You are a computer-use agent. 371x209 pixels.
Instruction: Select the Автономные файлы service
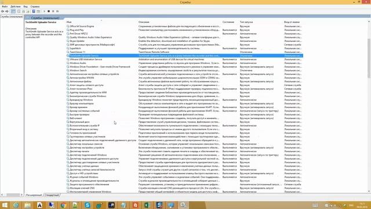[x=81, y=81]
